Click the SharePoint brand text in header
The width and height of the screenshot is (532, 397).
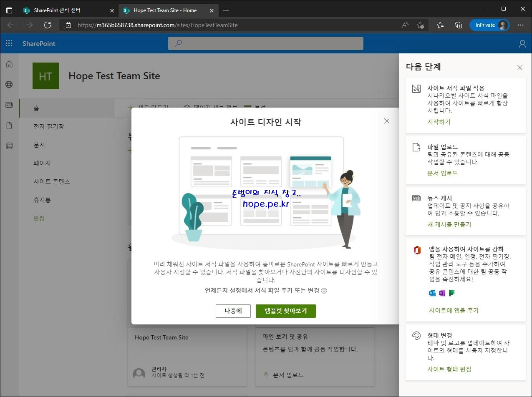[39, 43]
